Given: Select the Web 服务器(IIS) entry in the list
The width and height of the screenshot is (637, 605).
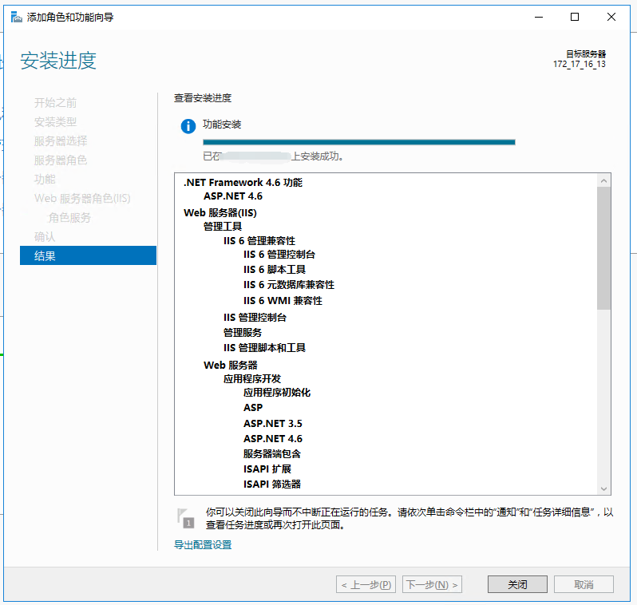Looking at the screenshot, I should [220, 212].
